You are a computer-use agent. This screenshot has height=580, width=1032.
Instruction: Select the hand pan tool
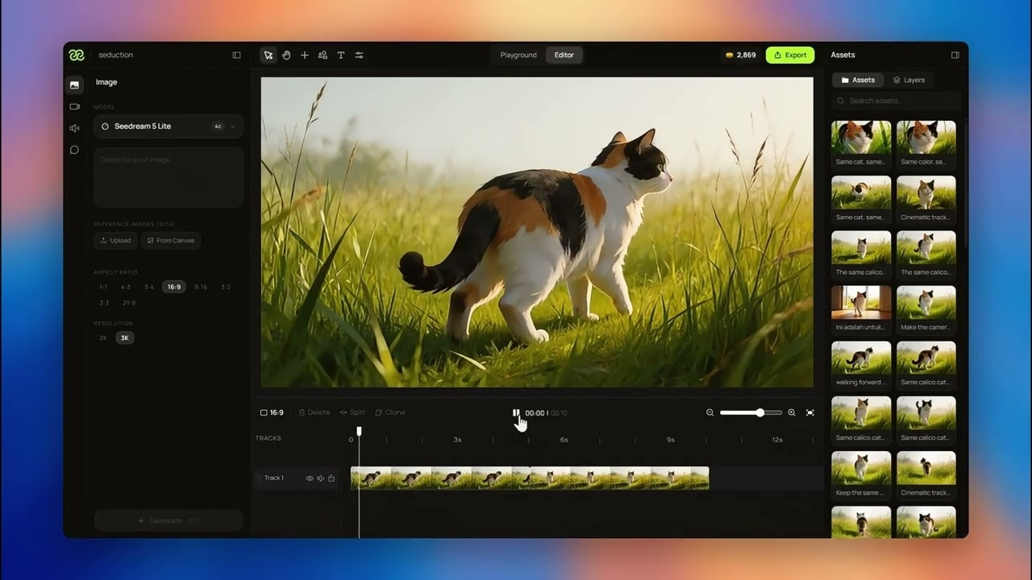click(286, 55)
